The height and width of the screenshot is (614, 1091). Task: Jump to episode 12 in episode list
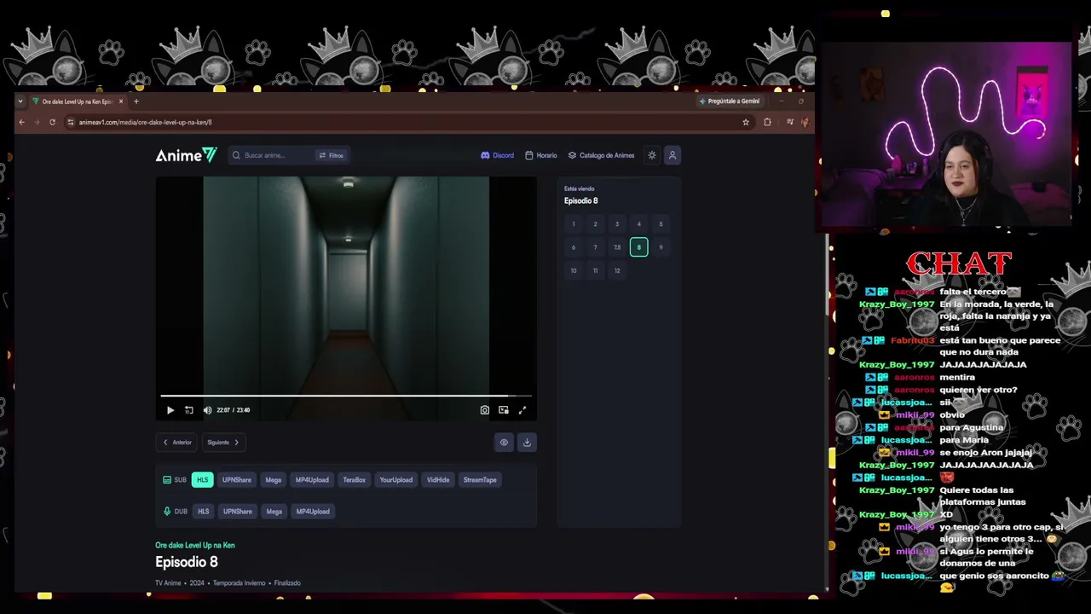pos(617,270)
